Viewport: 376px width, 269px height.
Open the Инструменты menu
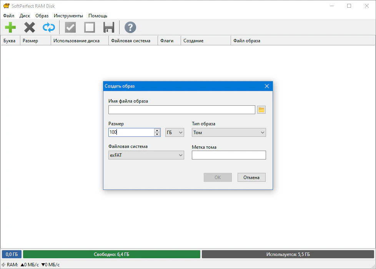point(68,16)
